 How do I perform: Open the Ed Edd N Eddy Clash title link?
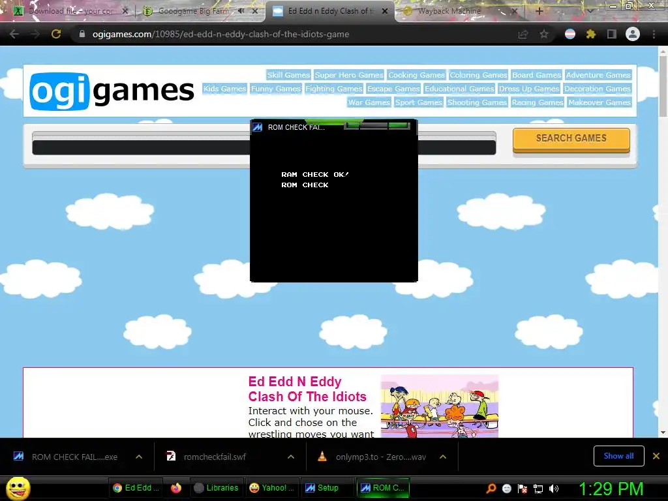pos(307,389)
